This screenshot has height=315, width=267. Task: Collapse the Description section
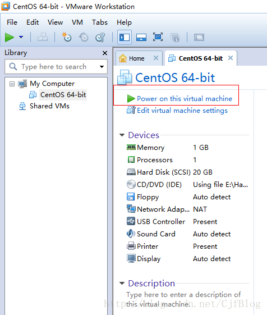click(x=122, y=283)
